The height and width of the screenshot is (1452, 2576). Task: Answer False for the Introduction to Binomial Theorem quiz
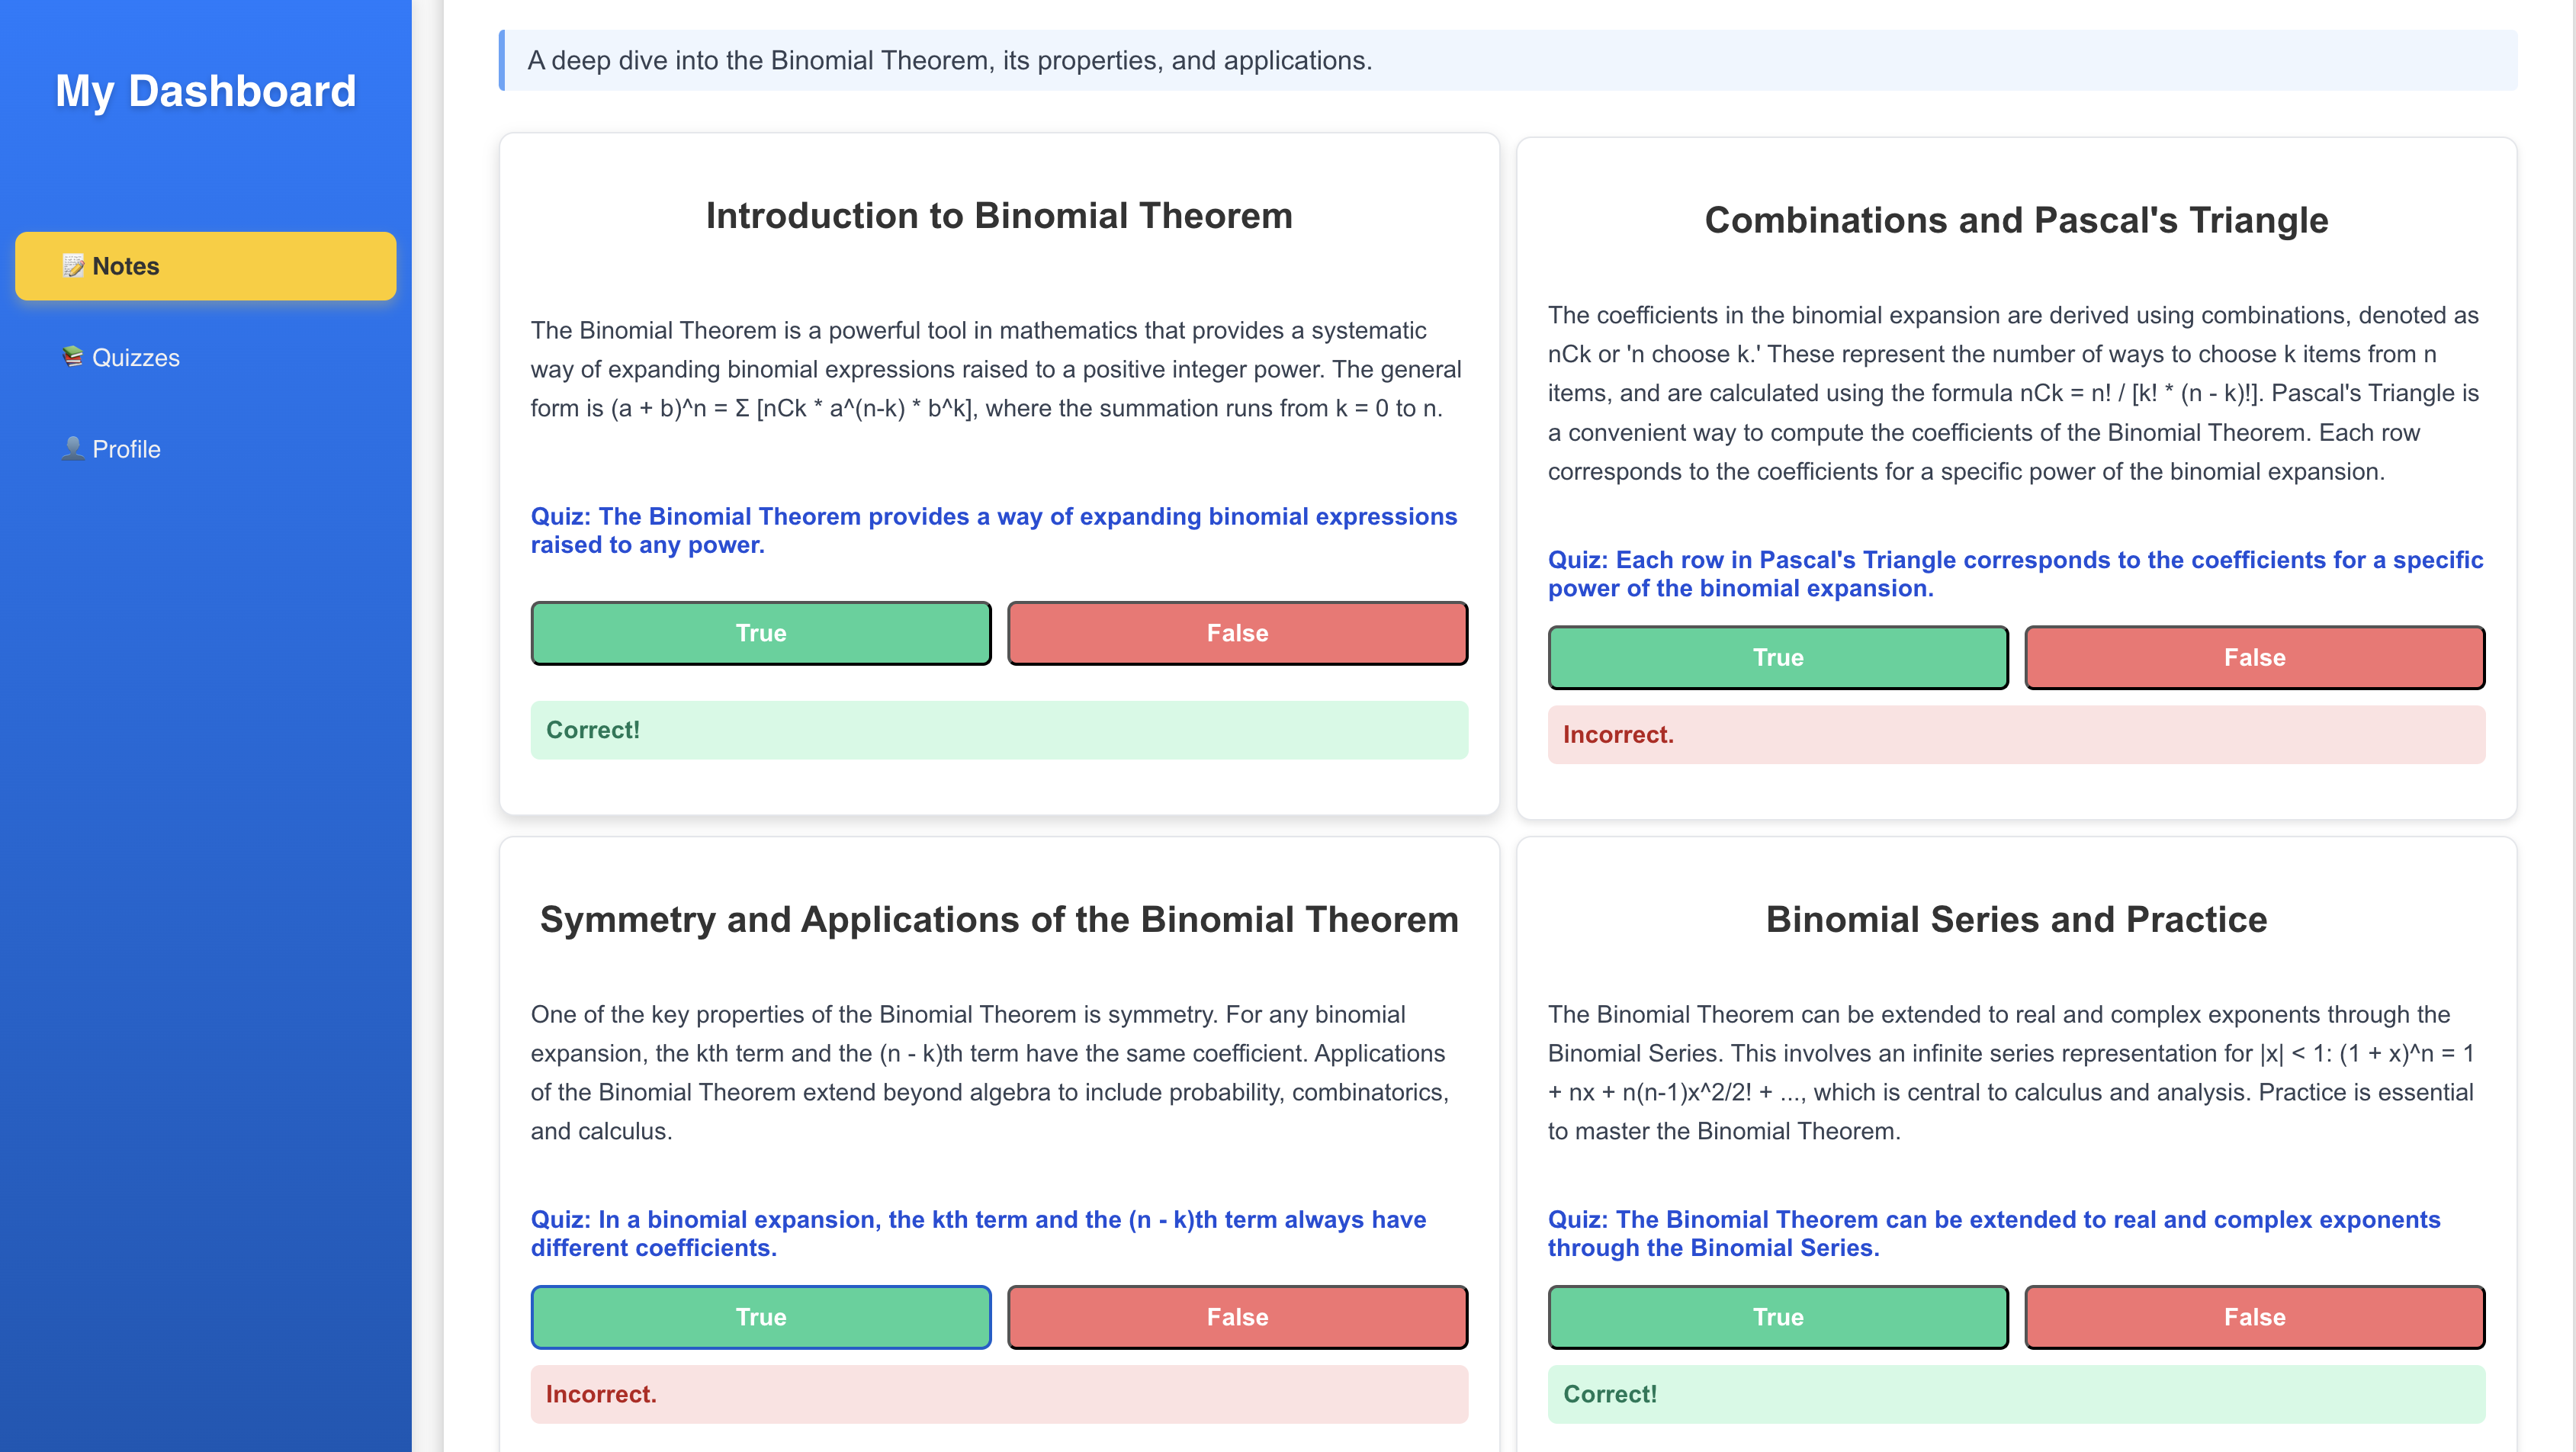click(1237, 633)
